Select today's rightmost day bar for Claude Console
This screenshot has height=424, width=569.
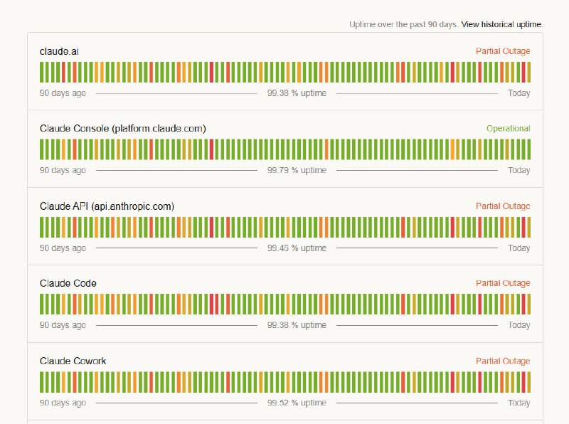528,149
